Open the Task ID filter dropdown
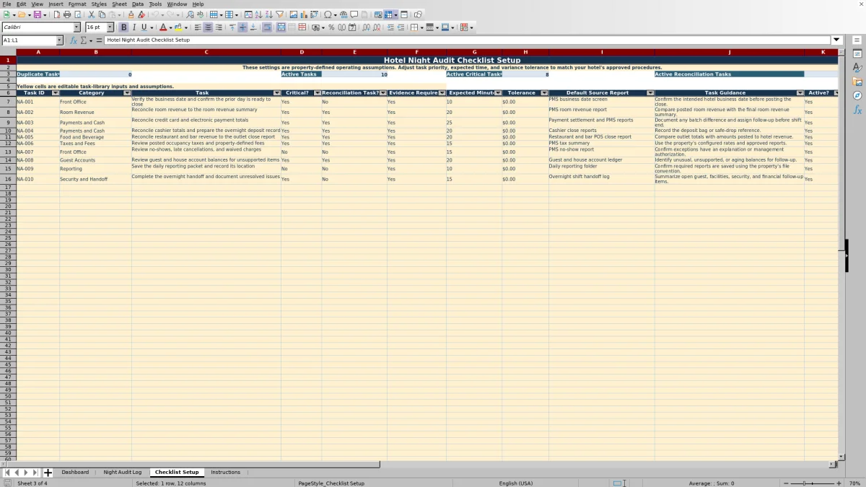Viewport: 866px width, 487px height. pyautogui.click(x=56, y=93)
